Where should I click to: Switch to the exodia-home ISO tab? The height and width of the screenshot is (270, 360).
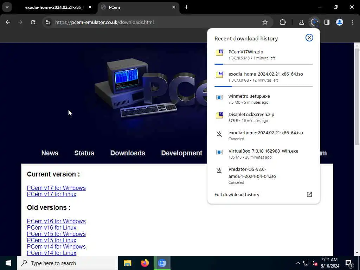coord(54,7)
